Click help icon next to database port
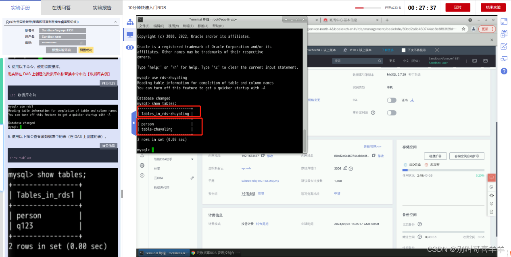 tap(352, 168)
